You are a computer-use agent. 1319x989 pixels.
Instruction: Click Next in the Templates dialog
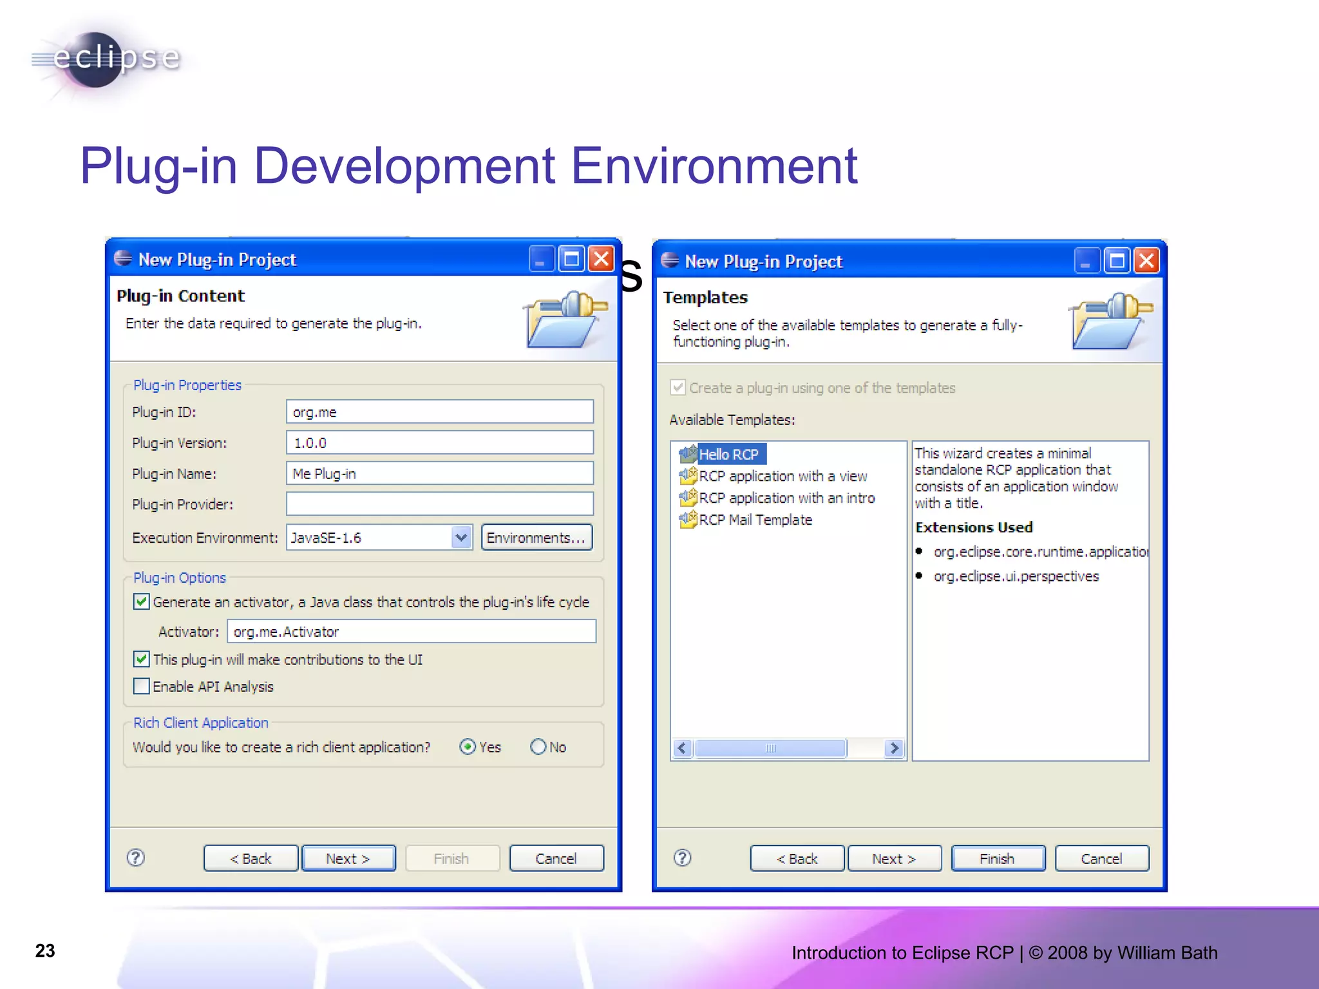(895, 858)
